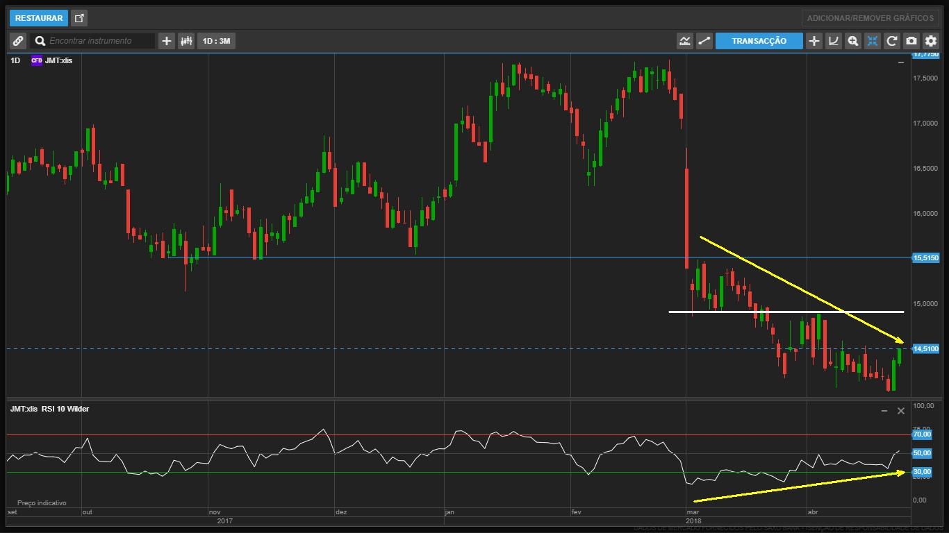Toggle the chart link icon

coord(18,41)
